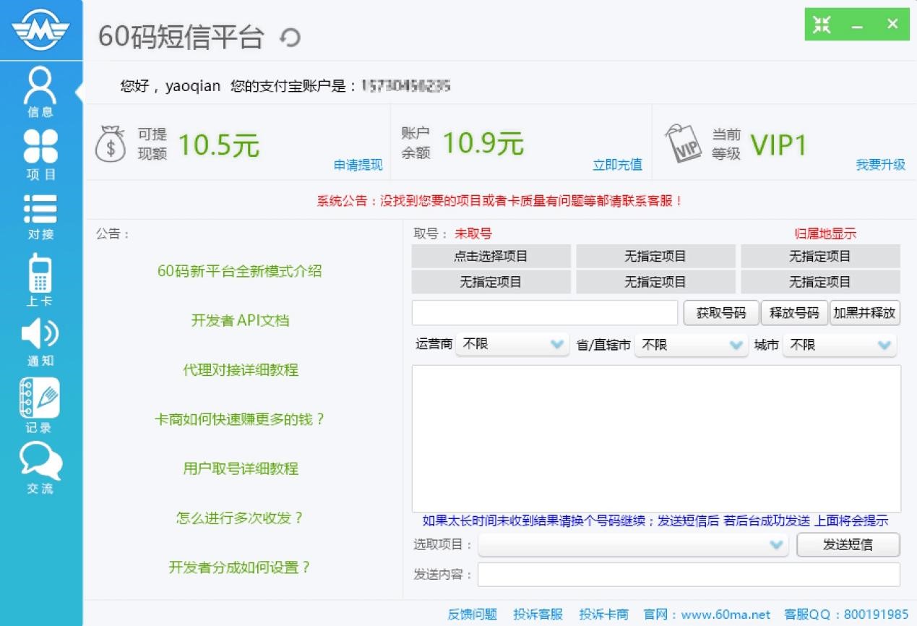Click the VIP badge icon near 当前等级
The image size is (917, 626).
[x=684, y=142]
